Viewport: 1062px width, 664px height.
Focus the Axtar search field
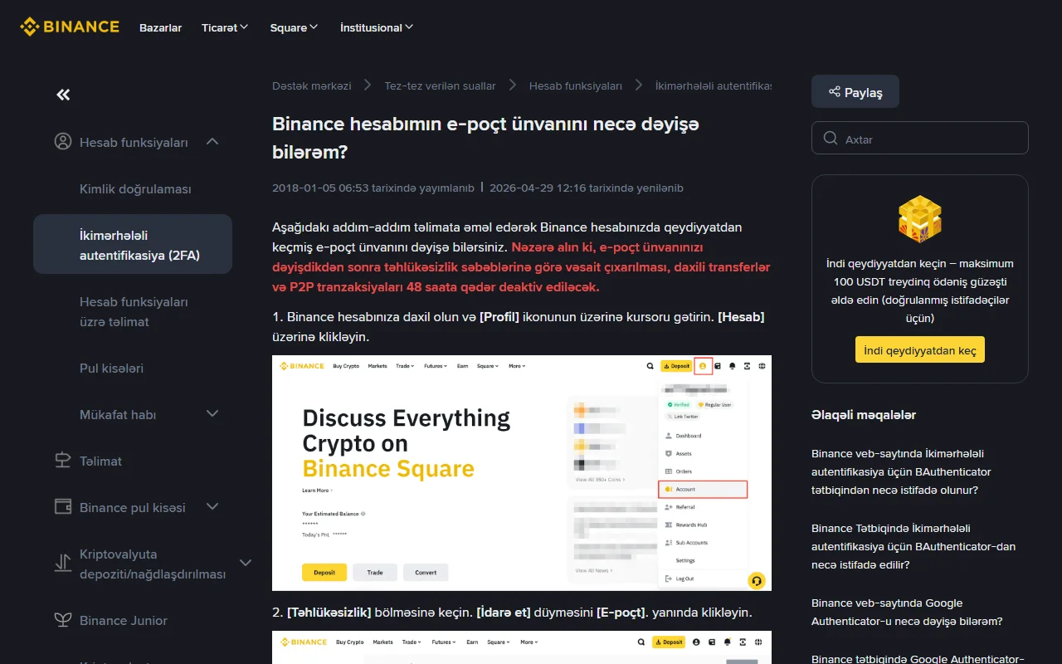(920, 139)
